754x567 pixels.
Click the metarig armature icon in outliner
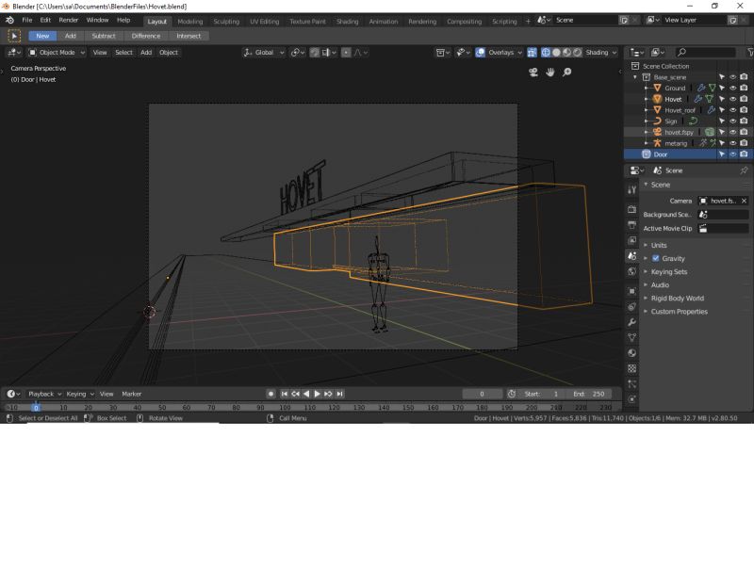657,142
